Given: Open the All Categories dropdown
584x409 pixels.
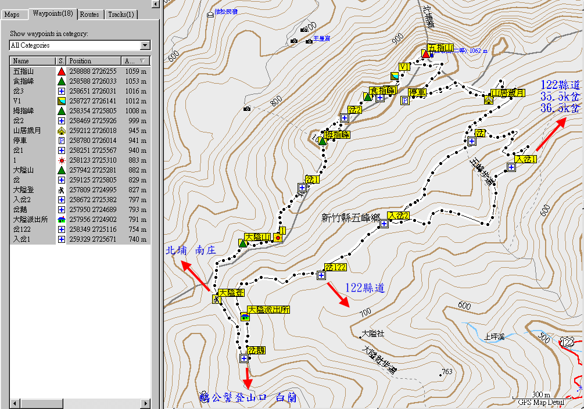Looking at the screenshot, I should [145, 45].
